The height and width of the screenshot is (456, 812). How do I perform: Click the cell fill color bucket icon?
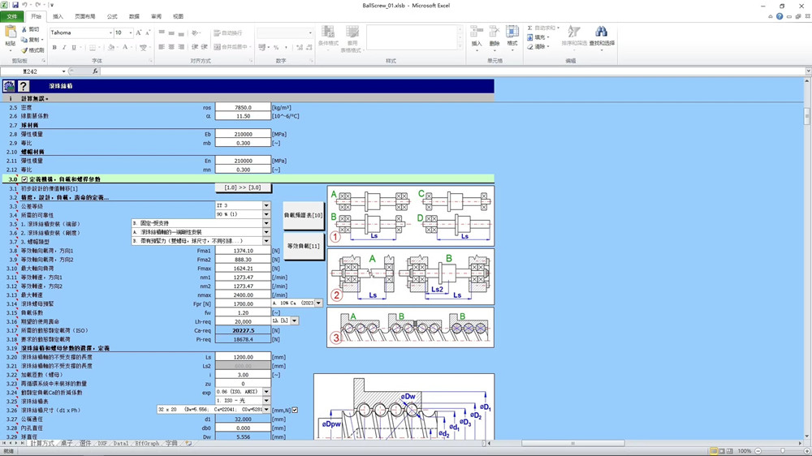[x=110, y=48]
